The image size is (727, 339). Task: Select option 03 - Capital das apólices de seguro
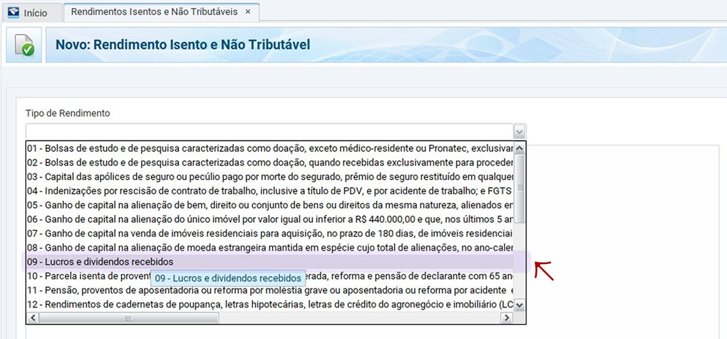(270, 177)
